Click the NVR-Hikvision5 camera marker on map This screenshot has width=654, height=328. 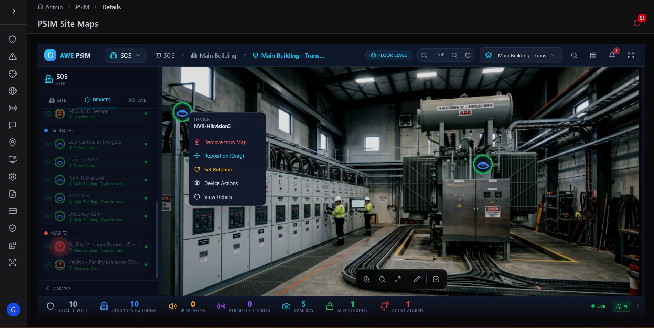click(x=182, y=112)
